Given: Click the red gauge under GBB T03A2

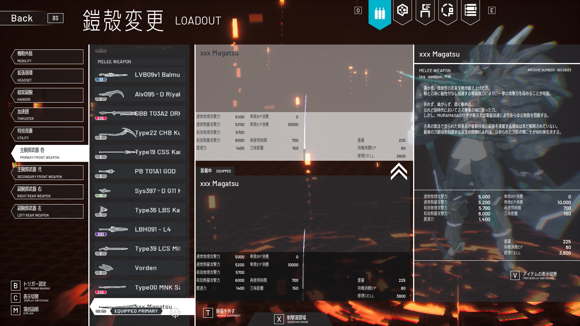Looking at the screenshot, I should [101, 118].
